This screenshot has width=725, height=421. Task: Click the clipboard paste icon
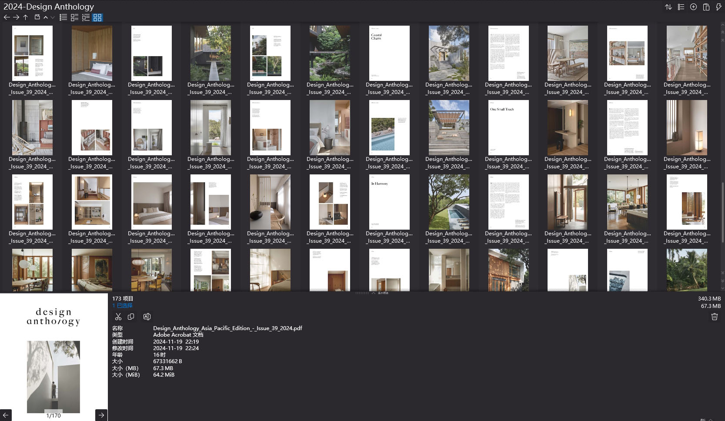coord(706,7)
